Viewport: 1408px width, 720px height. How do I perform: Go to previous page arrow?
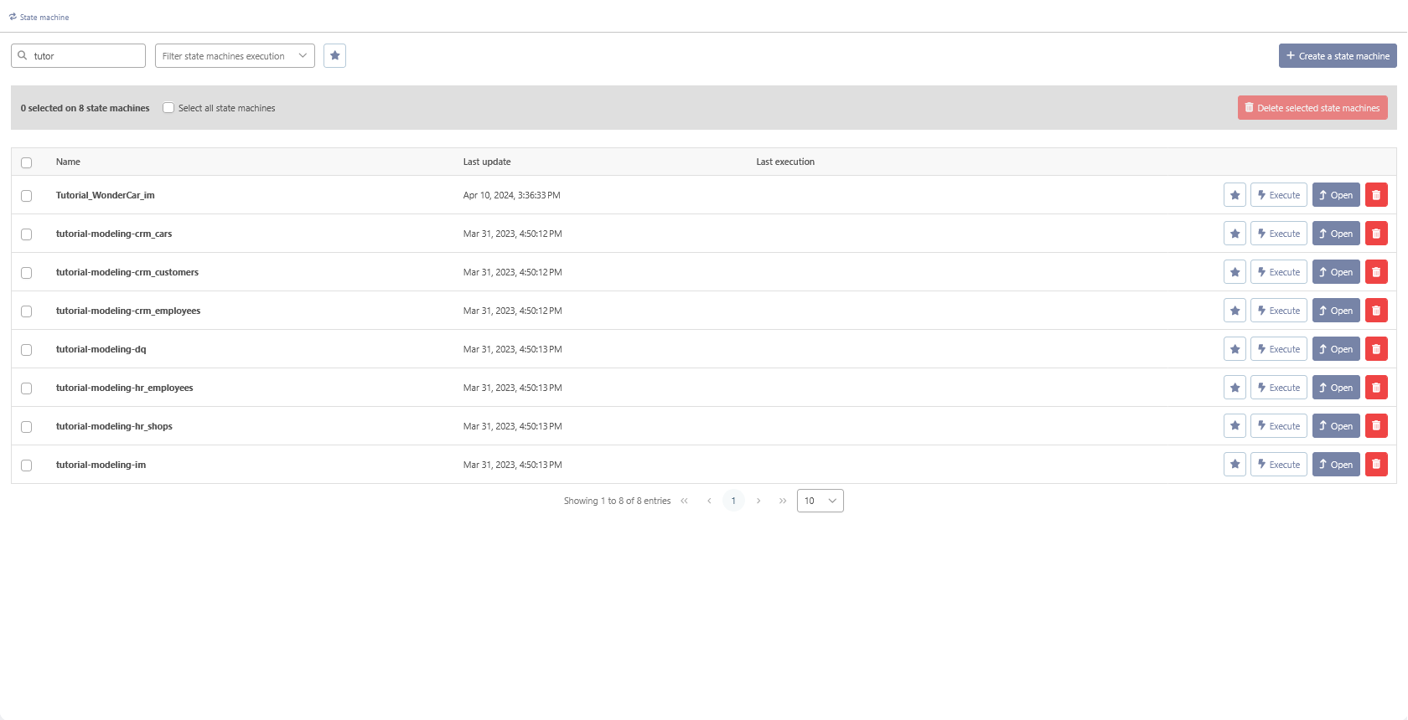click(x=709, y=501)
